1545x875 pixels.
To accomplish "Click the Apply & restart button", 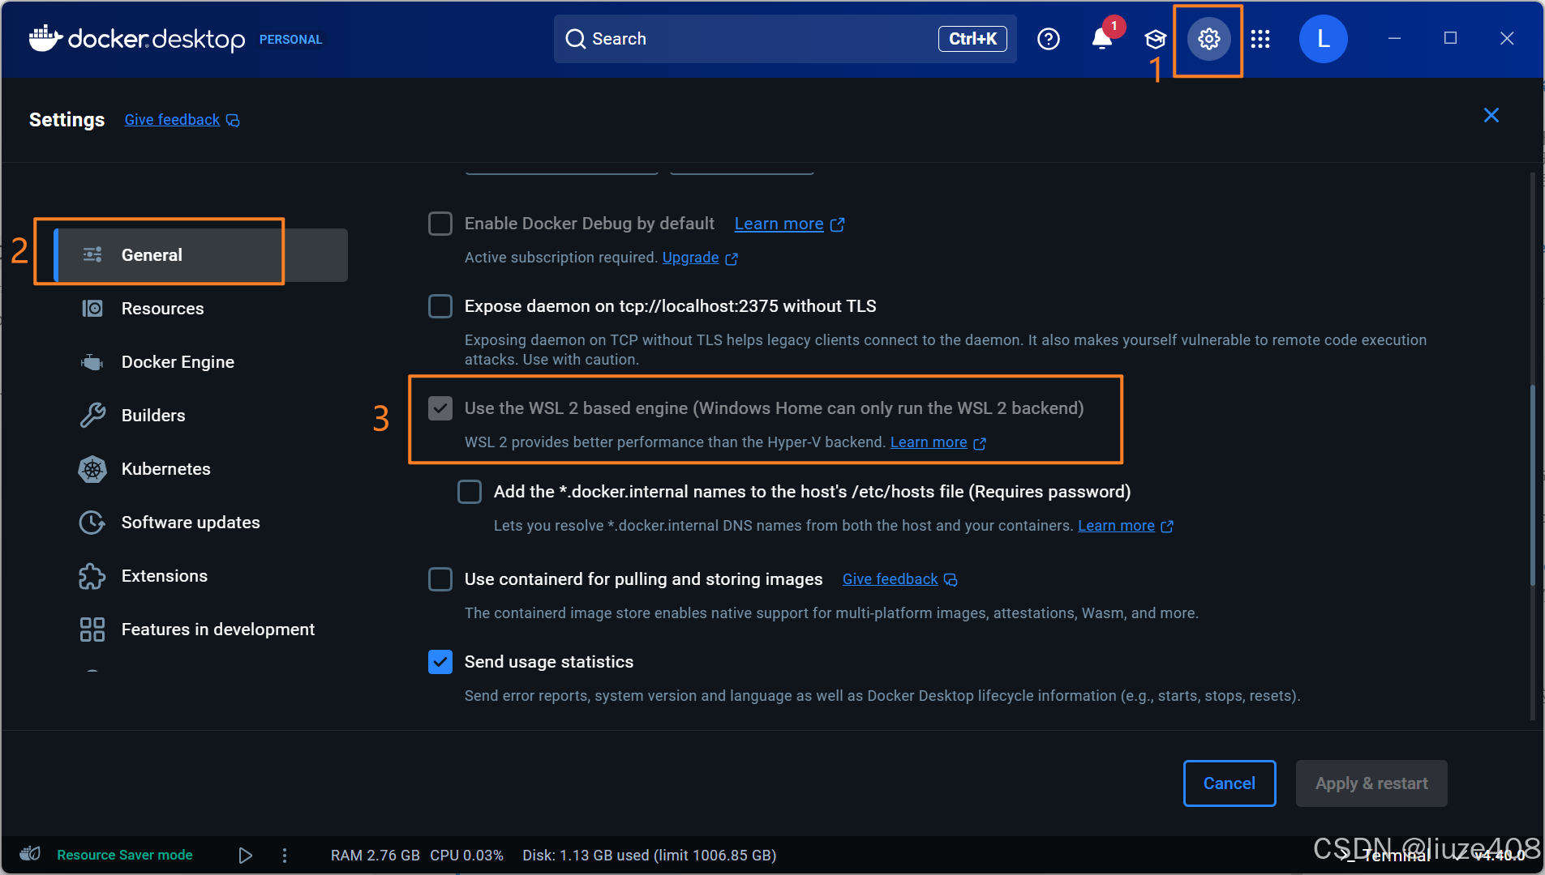I will click(x=1371, y=783).
